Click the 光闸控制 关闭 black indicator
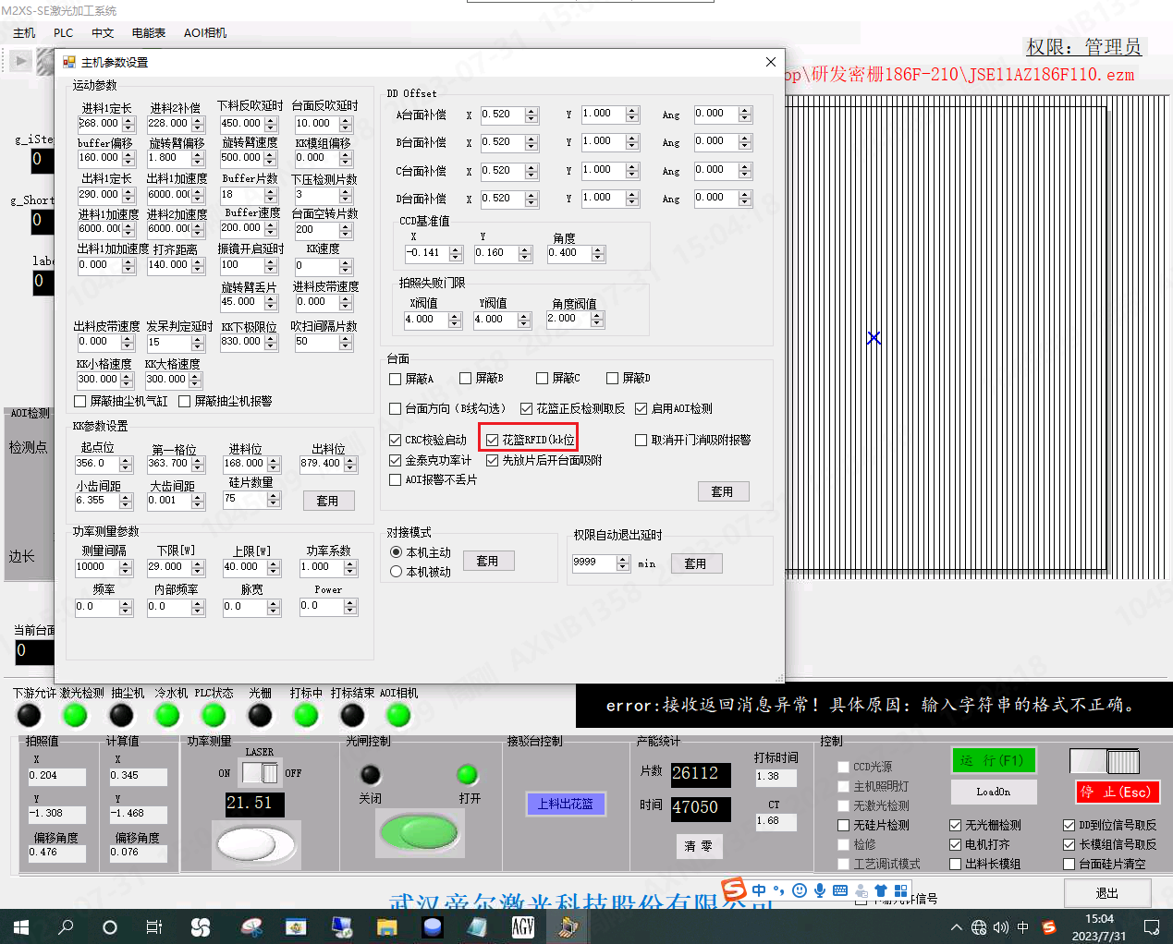The height and width of the screenshot is (944, 1173). pyautogui.click(x=371, y=774)
